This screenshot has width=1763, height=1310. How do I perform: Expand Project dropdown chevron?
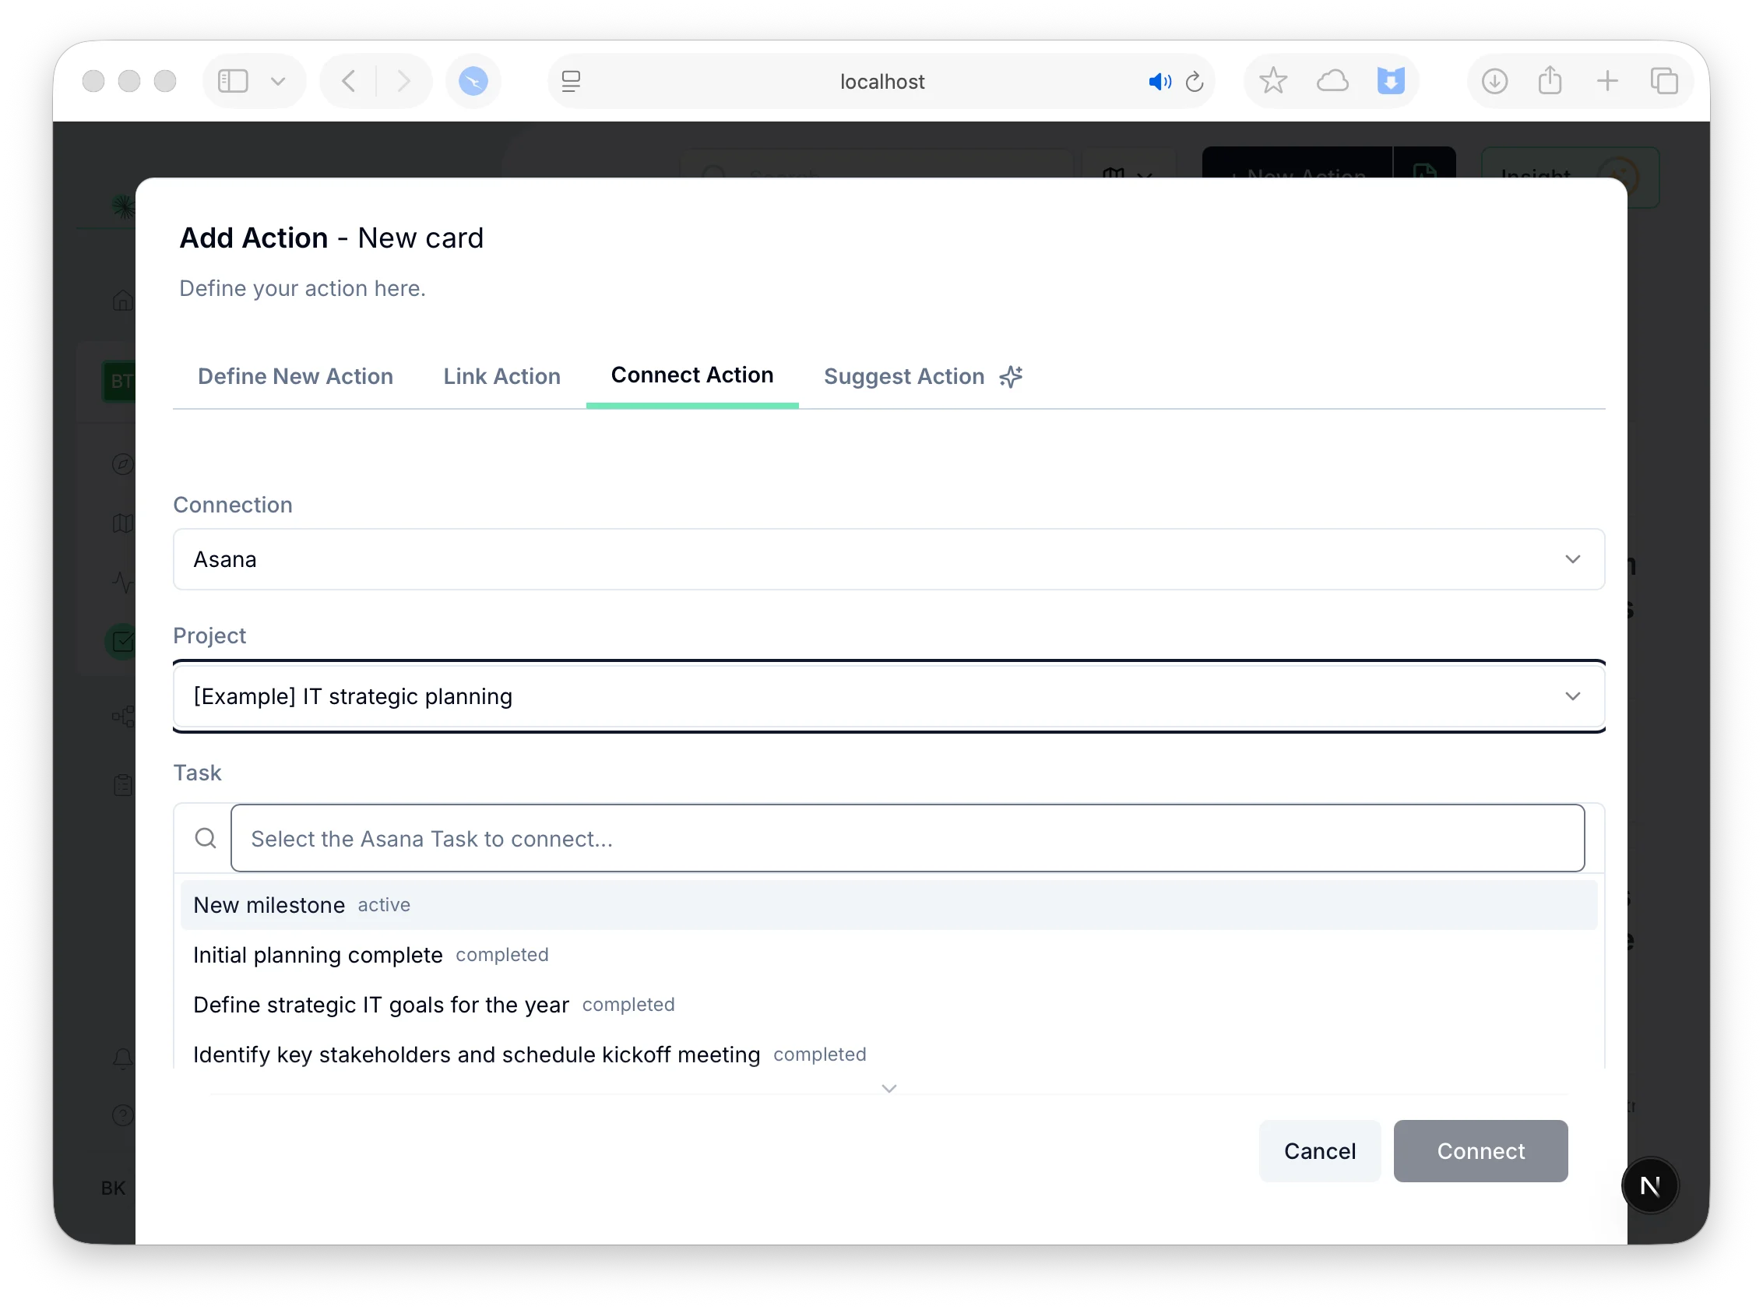pos(1573,696)
